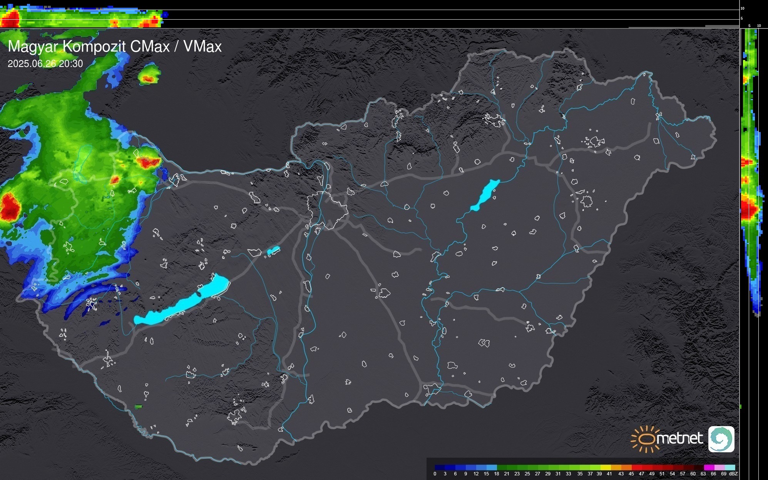Image resolution: width=768 pixels, height=480 pixels.
Task: Click the dBZ unit label
Action: point(733,474)
